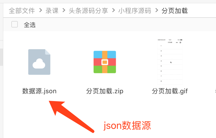
Task: Click the chevron after 全部文件
Action: [40, 10]
